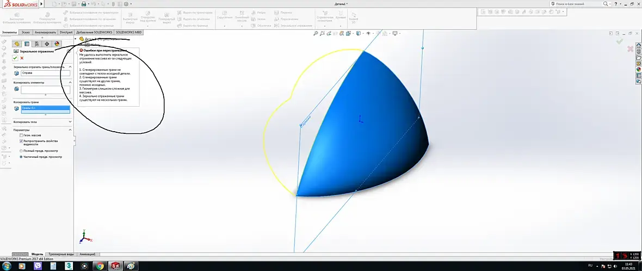Toggle Распространить свойства видимости checkbox
642x271 pixels.
(x=21, y=141)
